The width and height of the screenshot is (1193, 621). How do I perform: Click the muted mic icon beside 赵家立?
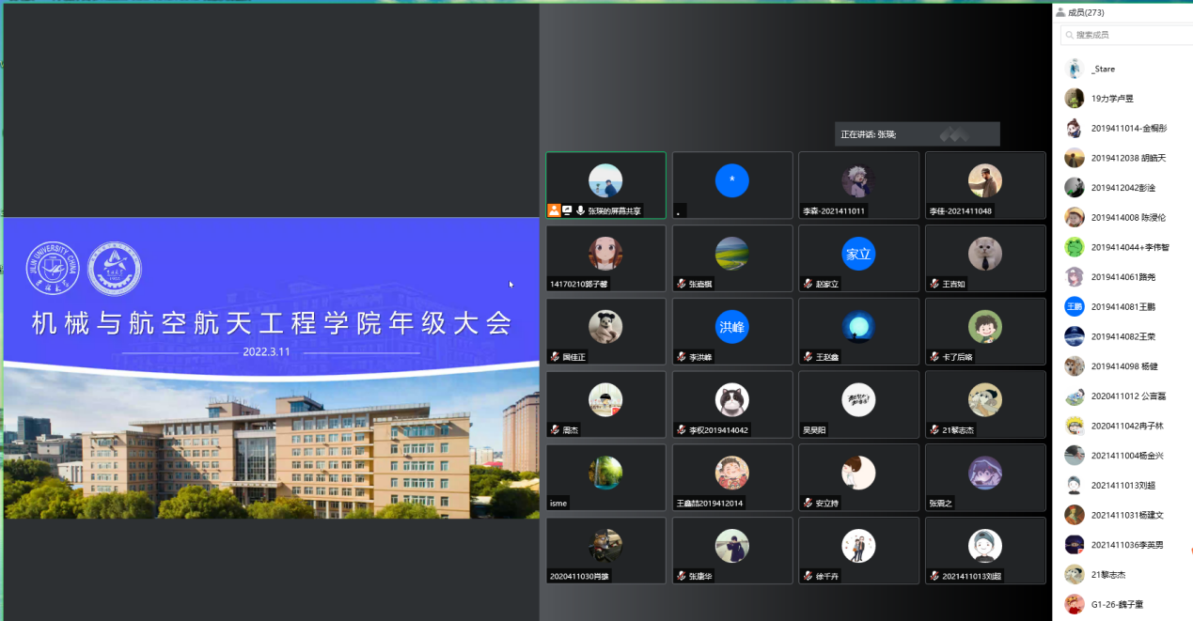coord(808,284)
